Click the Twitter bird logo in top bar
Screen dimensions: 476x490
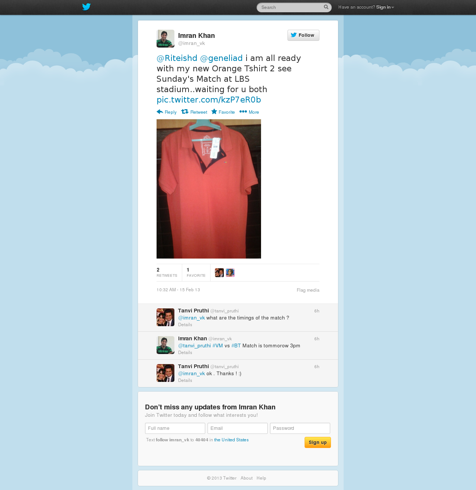coord(86,7)
